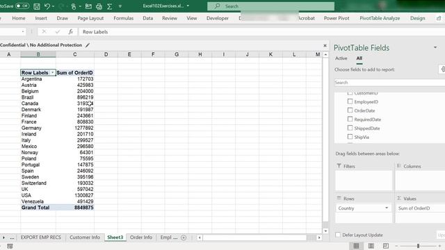Click vertical scrollbar up arrow in the sheet
The image size is (445, 250).
tap(325, 54)
